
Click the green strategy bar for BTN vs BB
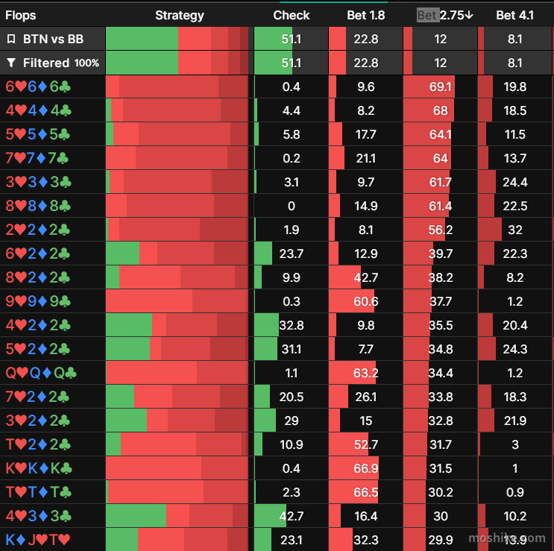[142, 39]
